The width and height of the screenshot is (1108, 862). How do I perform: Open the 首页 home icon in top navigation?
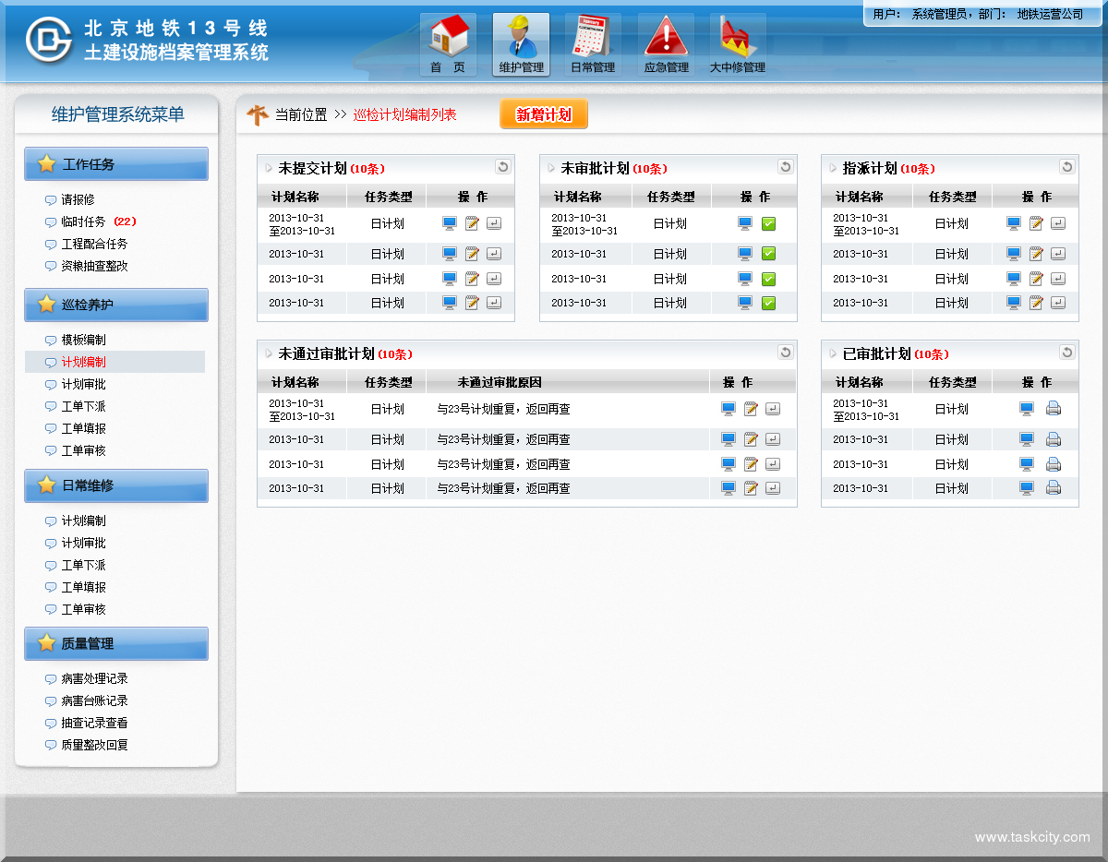point(448,44)
